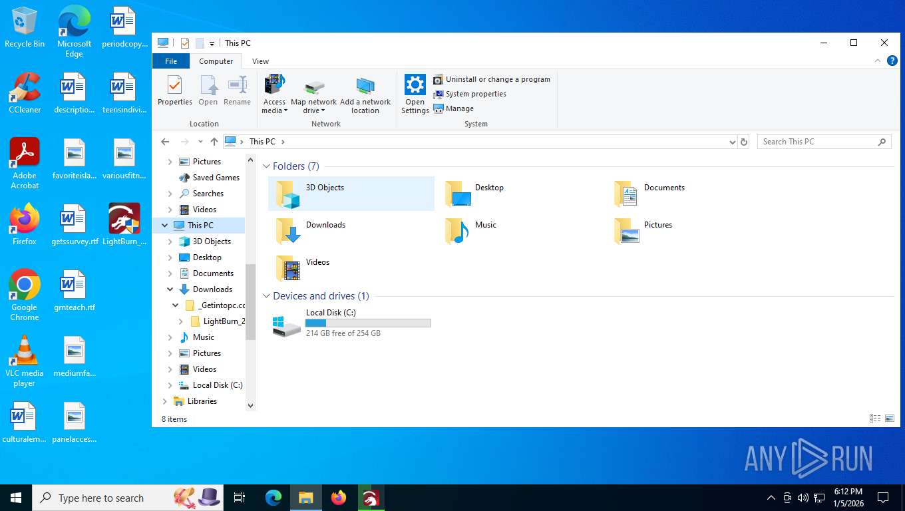
Task: Click the Local Disk (C:) usage bar
Action: click(368, 323)
